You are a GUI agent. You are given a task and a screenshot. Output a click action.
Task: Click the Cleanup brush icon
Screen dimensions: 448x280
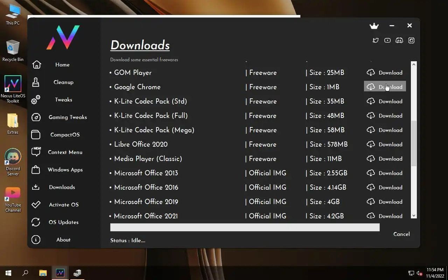[36, 82]
